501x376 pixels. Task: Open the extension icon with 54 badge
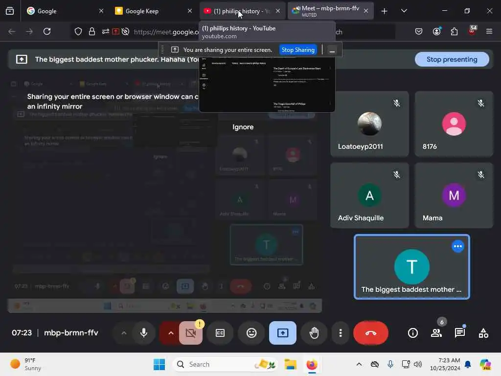(x=472, y=31)
